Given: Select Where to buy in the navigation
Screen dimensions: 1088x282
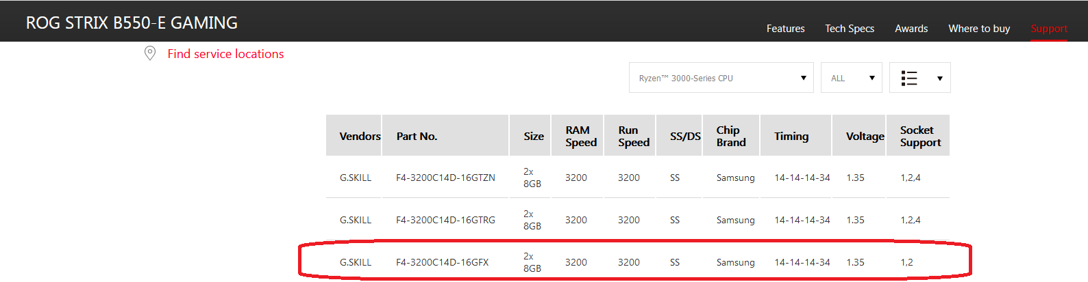Looking at the screenshot, I should click(979, 29).
